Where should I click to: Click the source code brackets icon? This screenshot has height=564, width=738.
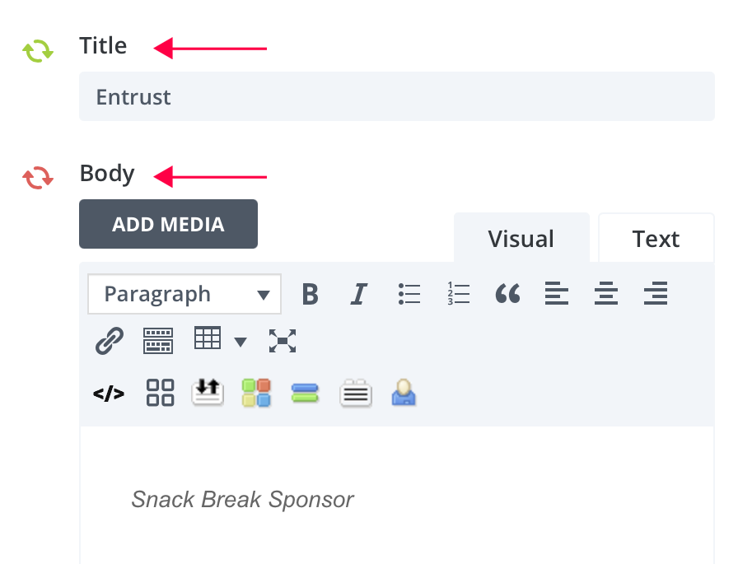pos(109,393)
